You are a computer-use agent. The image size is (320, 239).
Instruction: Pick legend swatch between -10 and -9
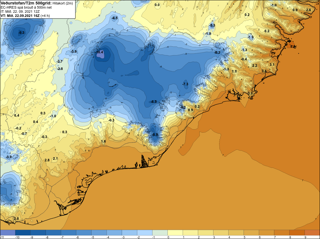23,233
